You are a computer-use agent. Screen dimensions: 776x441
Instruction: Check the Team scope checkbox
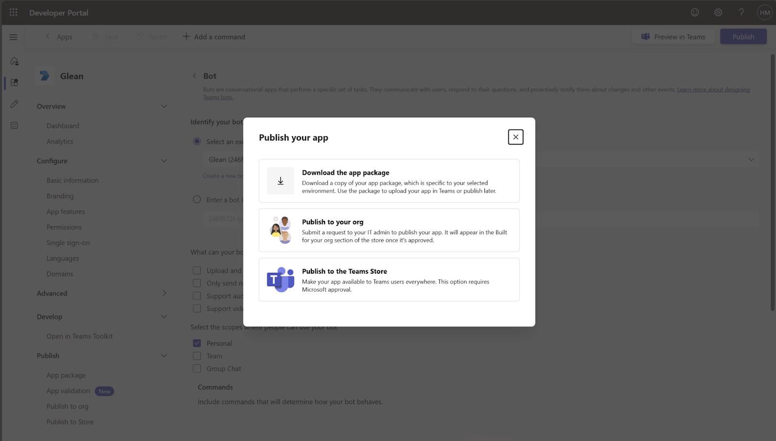(x=197, y=356)
